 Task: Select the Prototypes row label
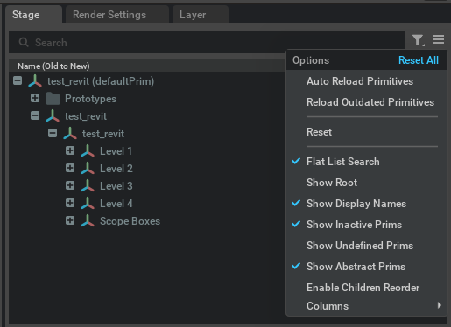click(x=90, y=99)
